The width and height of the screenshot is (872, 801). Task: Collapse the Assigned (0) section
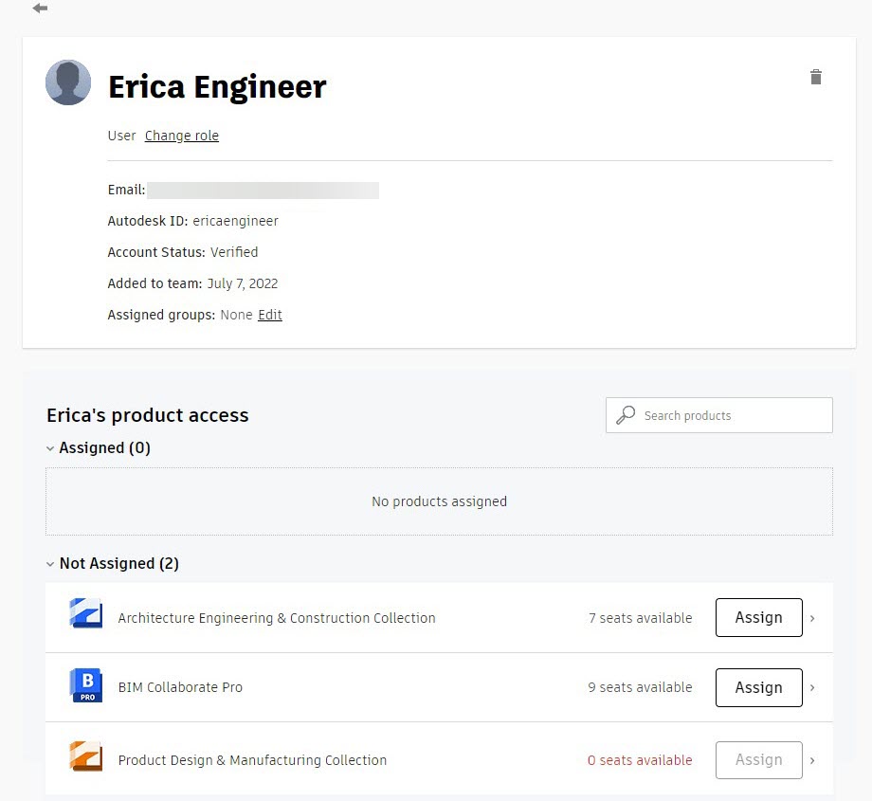point(50,448)
